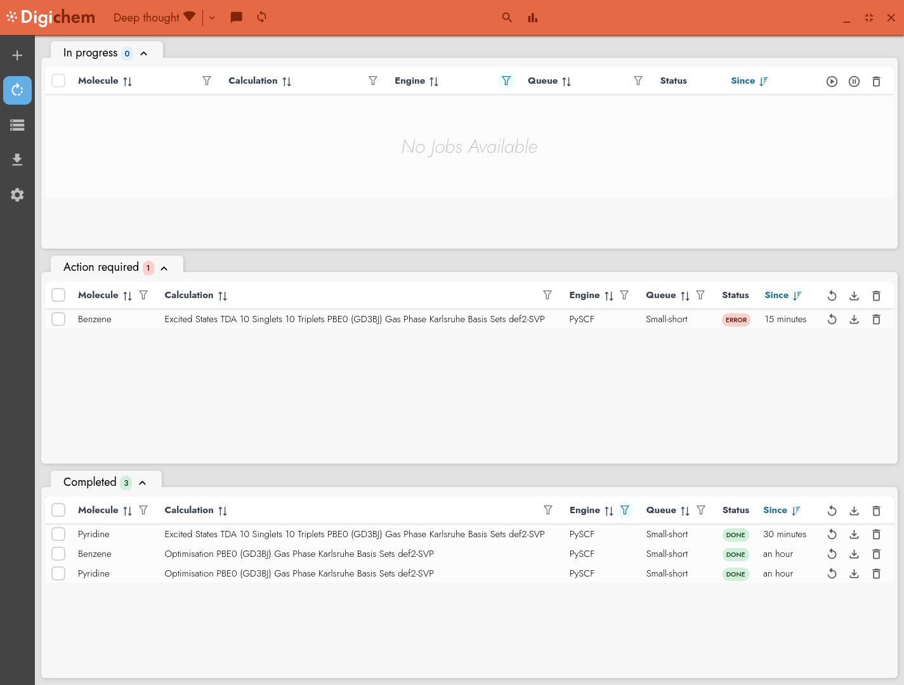This screenshot has width=904, height=685.
Task: Click the download icon in left sidebar
Action: tap(17, 159)
